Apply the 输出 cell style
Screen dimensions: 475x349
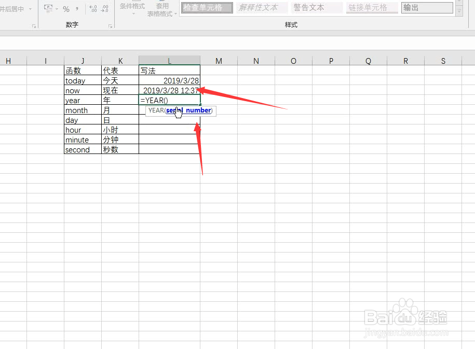(427, 8)
